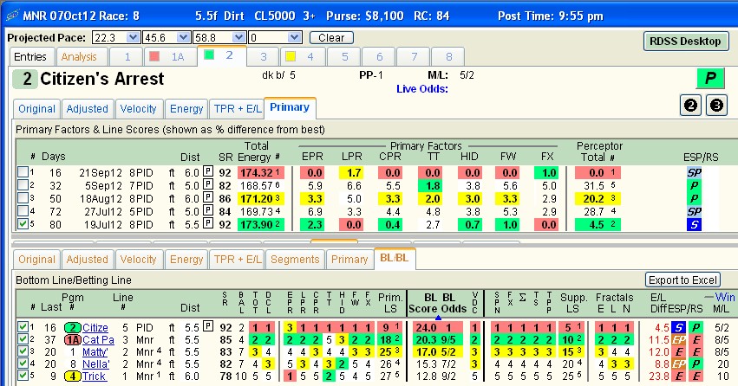Uncheck the Citize row checkbox
This screenshot has width=738, height=386.
click(x=23, y=327)
